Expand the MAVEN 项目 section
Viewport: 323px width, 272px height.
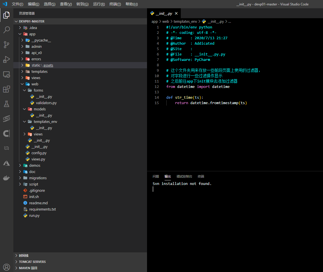pyautogui.click(x=28, y=268)
